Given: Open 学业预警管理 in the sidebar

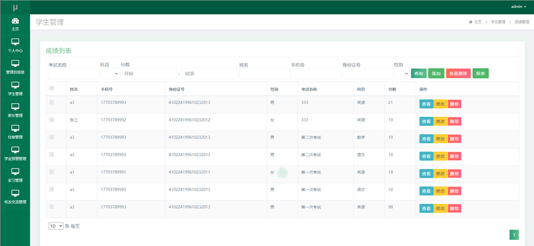Looking at the screenshot, I should [x=15, y=154].
